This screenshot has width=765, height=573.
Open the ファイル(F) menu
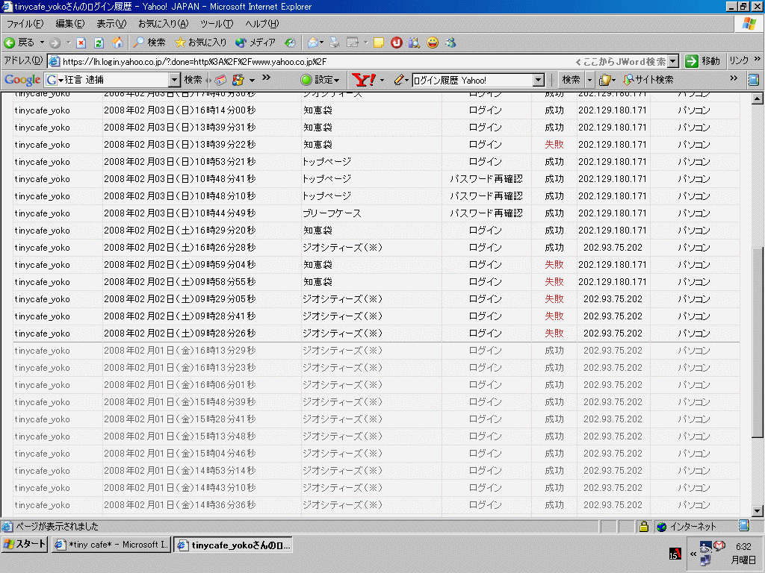pyautogui.click(x=25, y=23)
